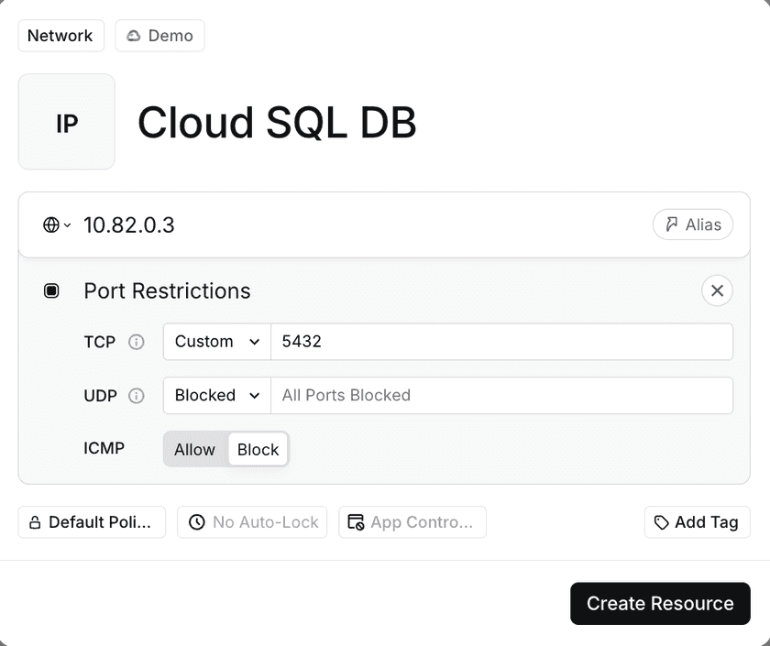Click the TCP ports field showing 5432
The height and width of the screenshot is (646, 770).
tap(501, 342)
